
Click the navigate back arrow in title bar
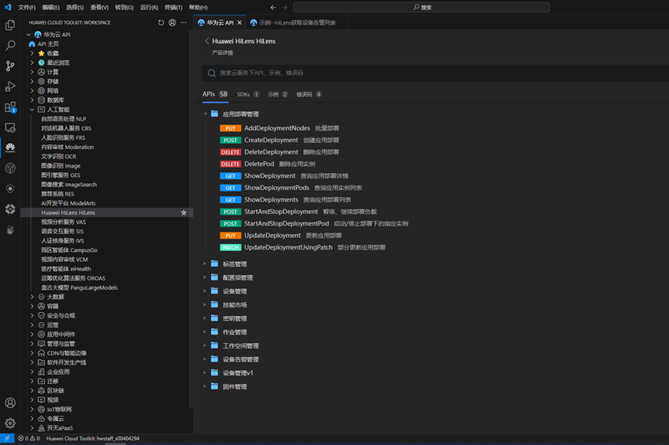tap(273, 7)
